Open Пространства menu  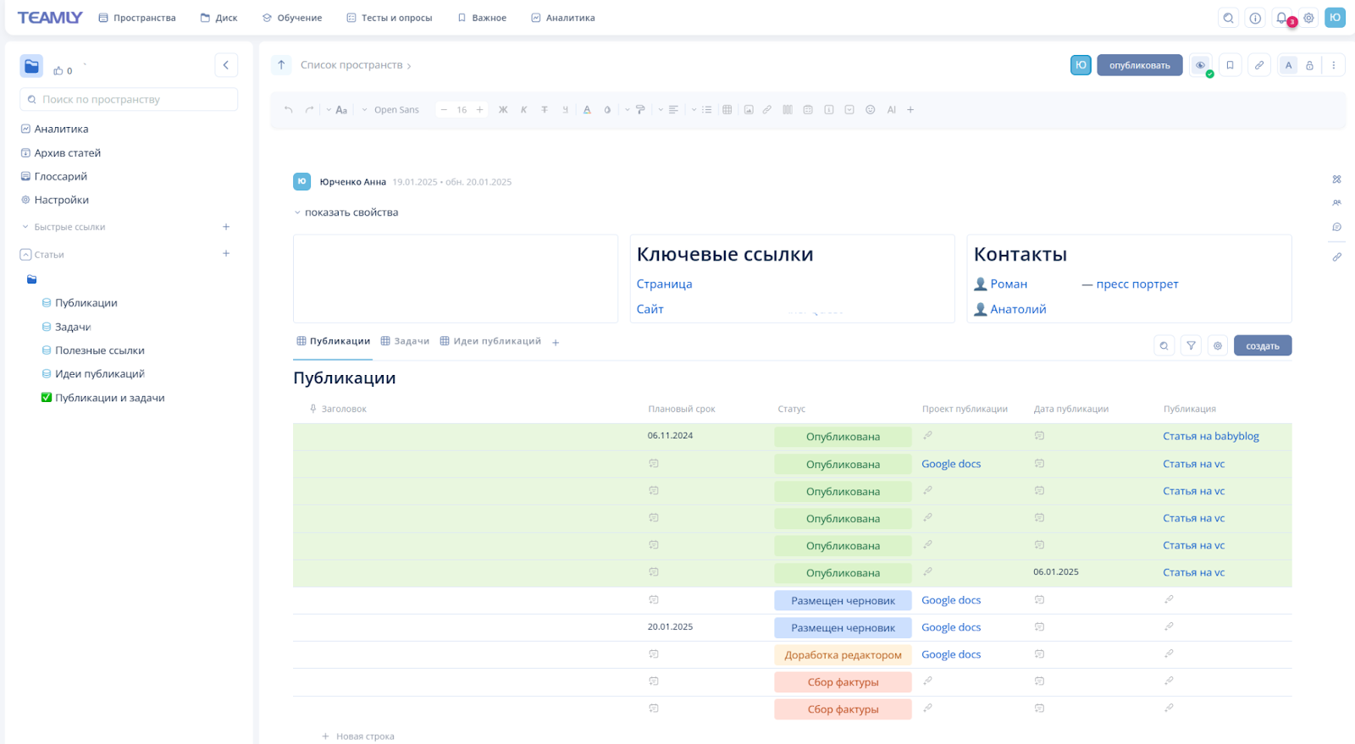pos(137,18)
